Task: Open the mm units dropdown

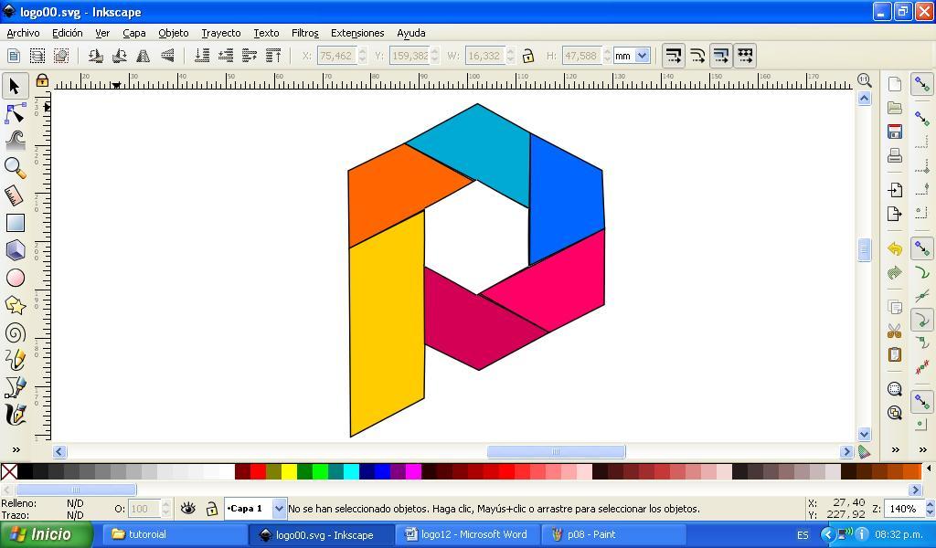Action: tap(642, 56)
